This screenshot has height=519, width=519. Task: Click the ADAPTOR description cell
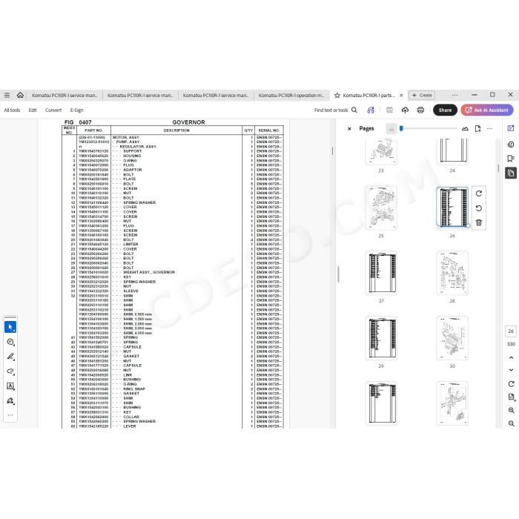coord(133,170)
